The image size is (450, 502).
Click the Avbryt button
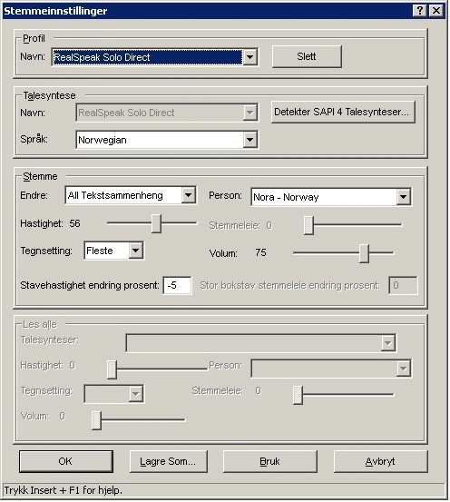(x=380, y=461)
